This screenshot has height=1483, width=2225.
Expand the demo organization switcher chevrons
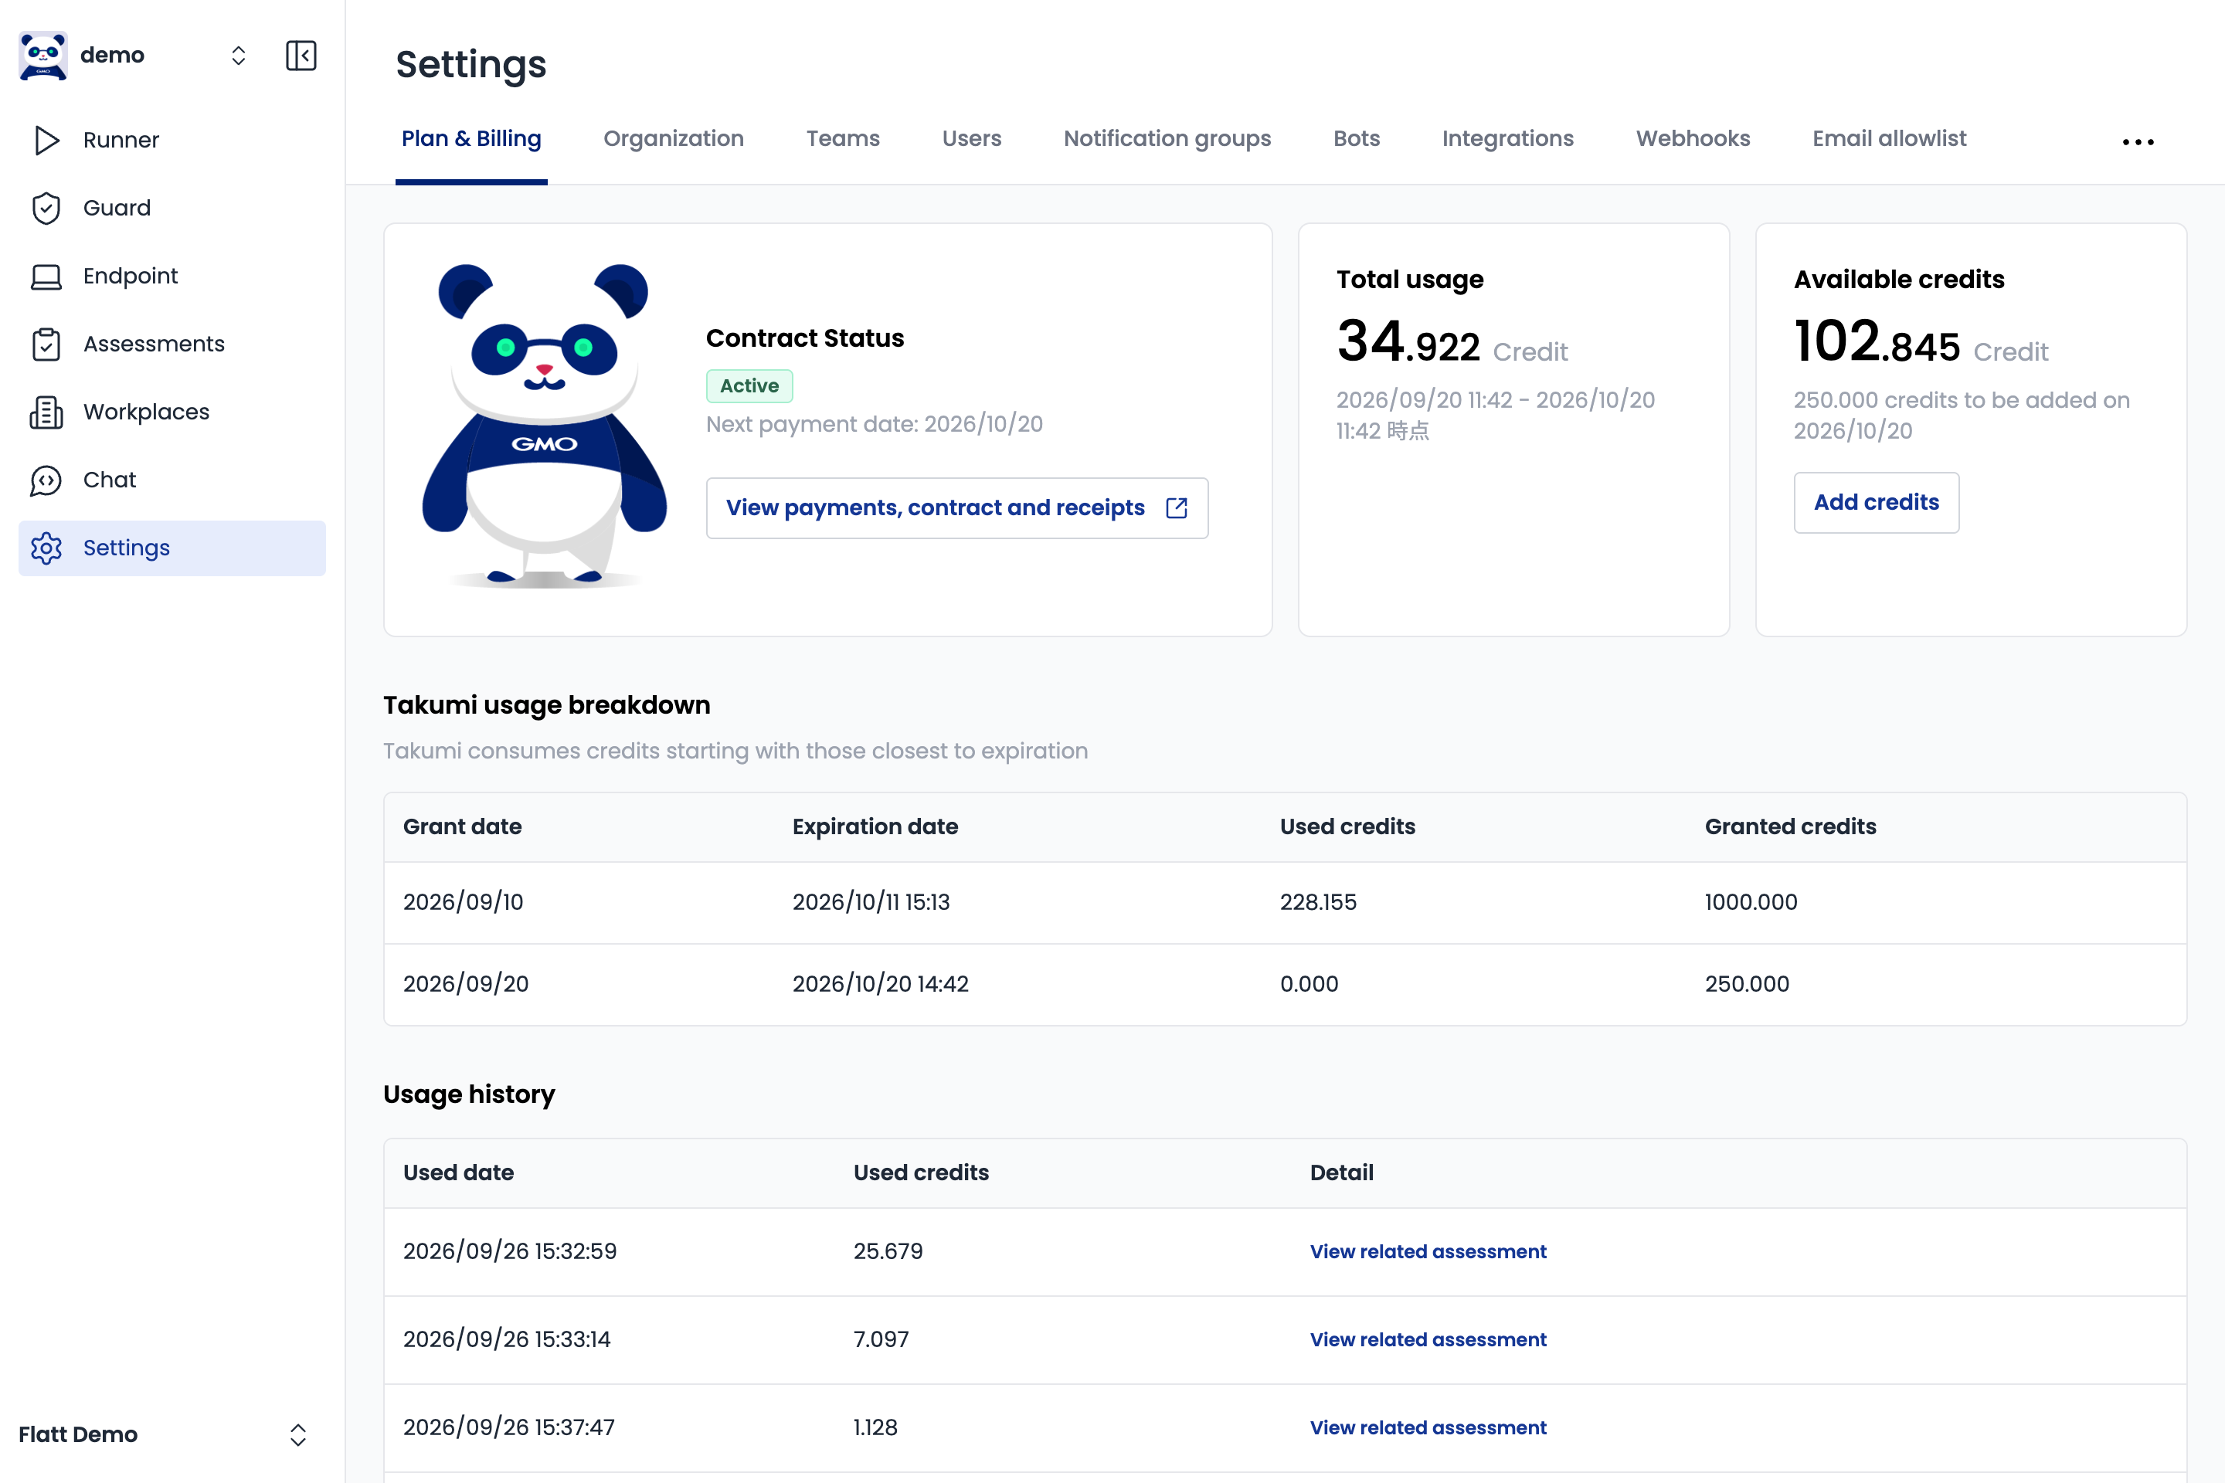point(239,56)
